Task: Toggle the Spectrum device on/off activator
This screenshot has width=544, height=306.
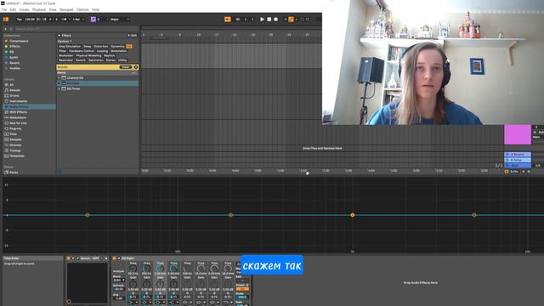Action: [69, 258]
